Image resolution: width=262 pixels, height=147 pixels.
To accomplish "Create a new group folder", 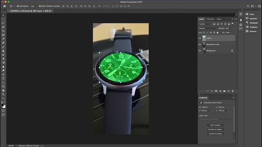I will tap(224, 91).
